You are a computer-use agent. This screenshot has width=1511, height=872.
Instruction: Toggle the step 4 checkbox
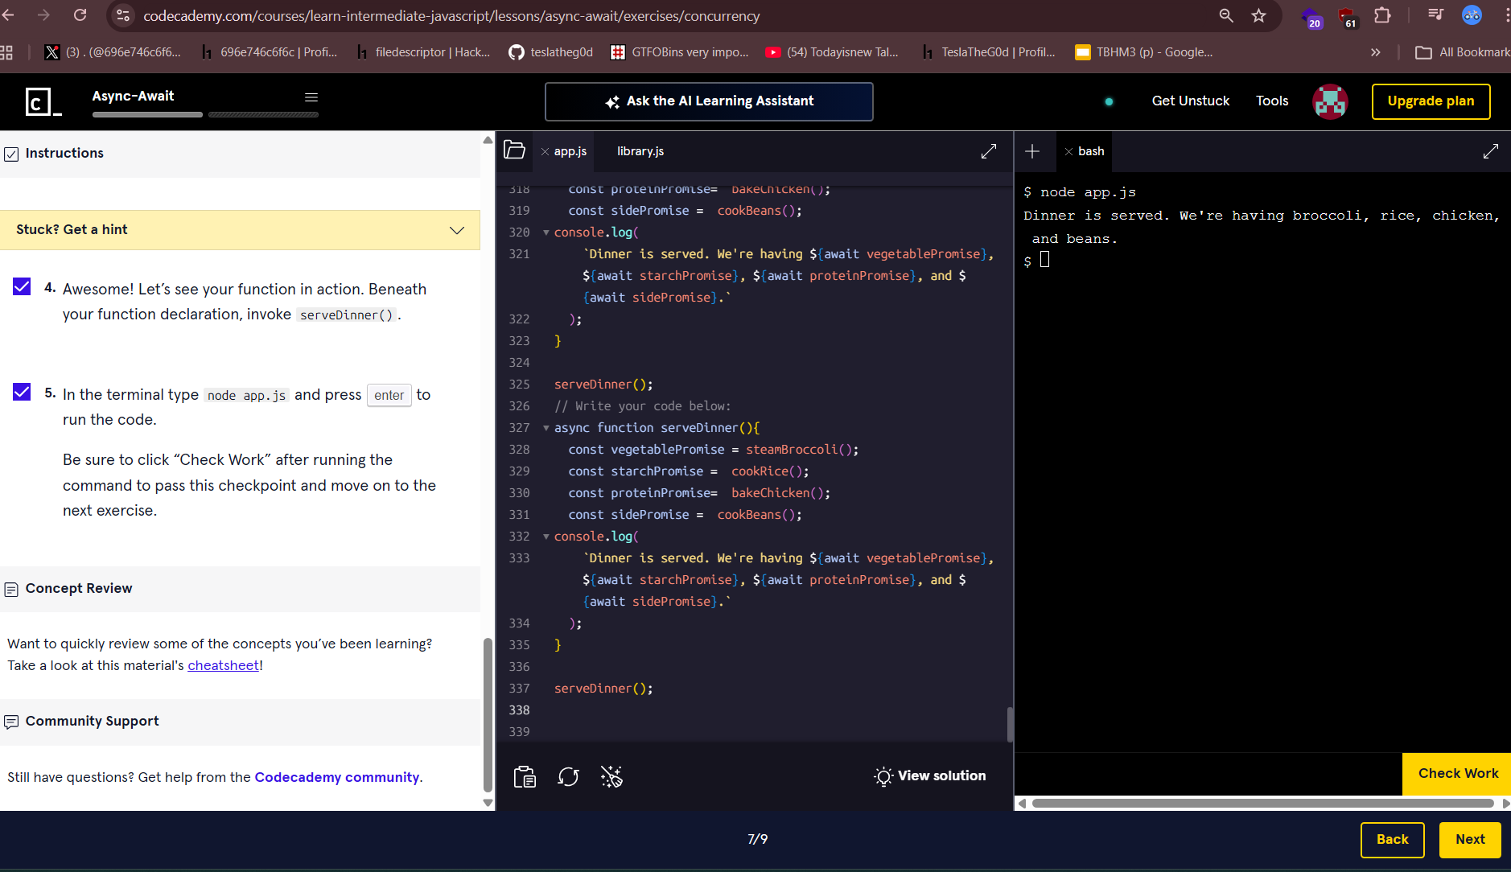point(22,287)
